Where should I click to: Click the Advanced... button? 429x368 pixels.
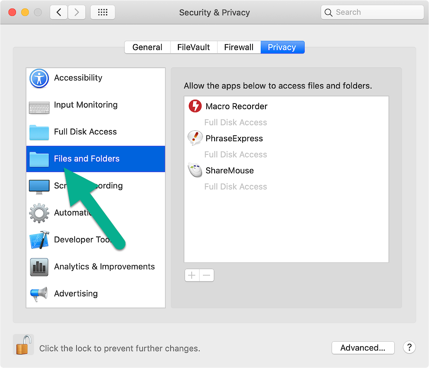[363, 348]
